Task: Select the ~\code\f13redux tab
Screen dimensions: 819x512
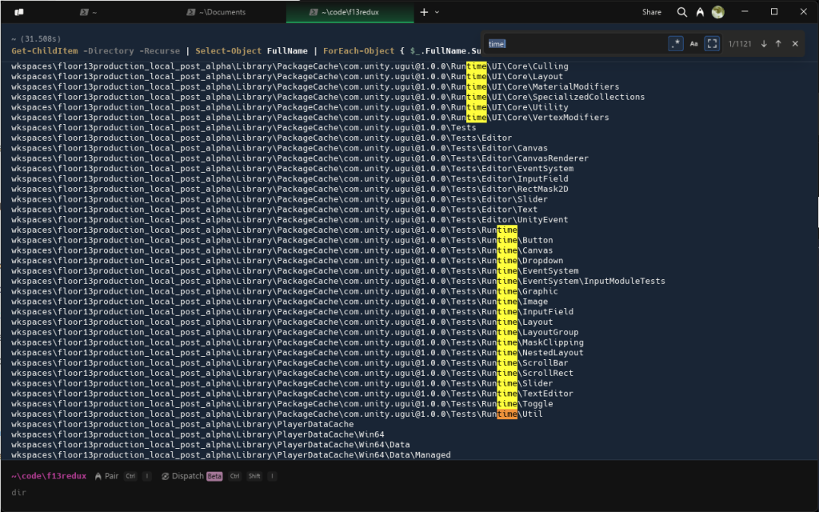Action: coord(350,12)
